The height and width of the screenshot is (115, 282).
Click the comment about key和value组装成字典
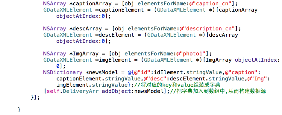click(x=177, y=85)
